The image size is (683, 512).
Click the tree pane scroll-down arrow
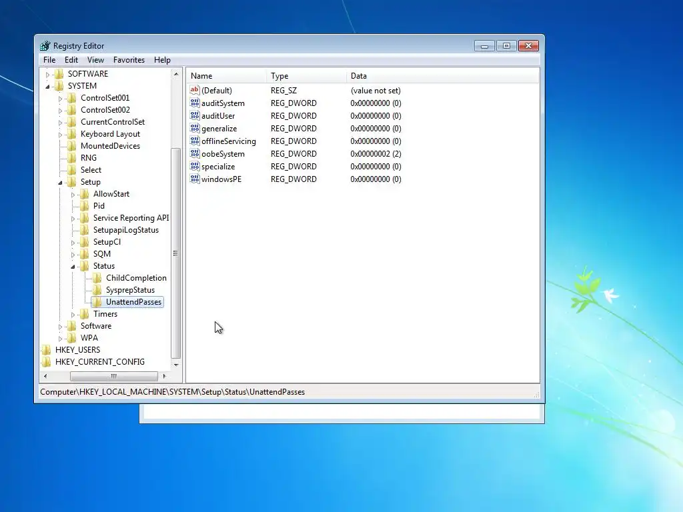click(x=176, y=365)
